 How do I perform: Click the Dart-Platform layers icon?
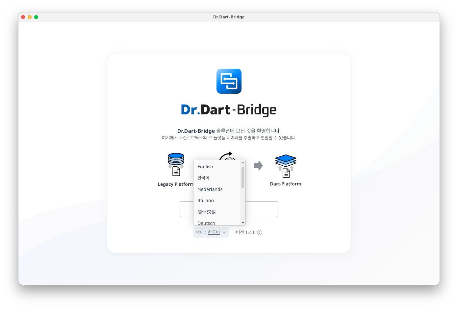(286, 166)
